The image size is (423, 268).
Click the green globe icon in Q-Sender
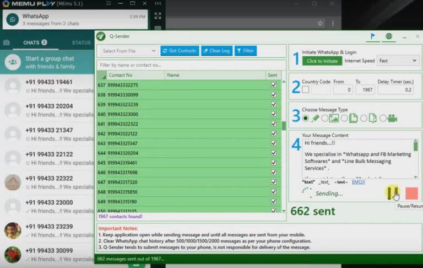(389, 36)
